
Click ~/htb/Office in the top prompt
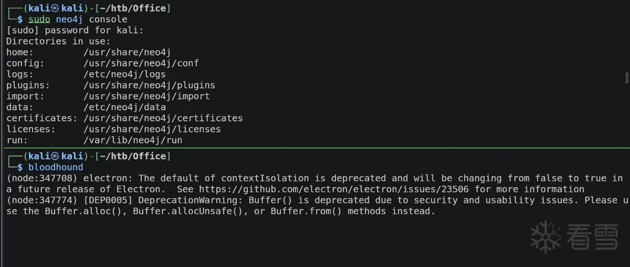tap(133, 8)
